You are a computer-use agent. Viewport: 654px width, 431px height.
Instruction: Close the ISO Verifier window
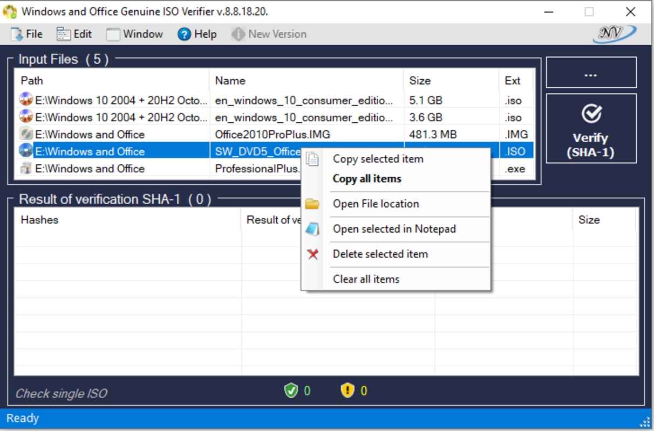coord(630,11)
